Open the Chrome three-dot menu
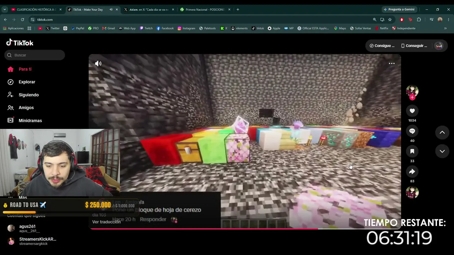Viewport: 454px width, 255px height. [449, 19]
